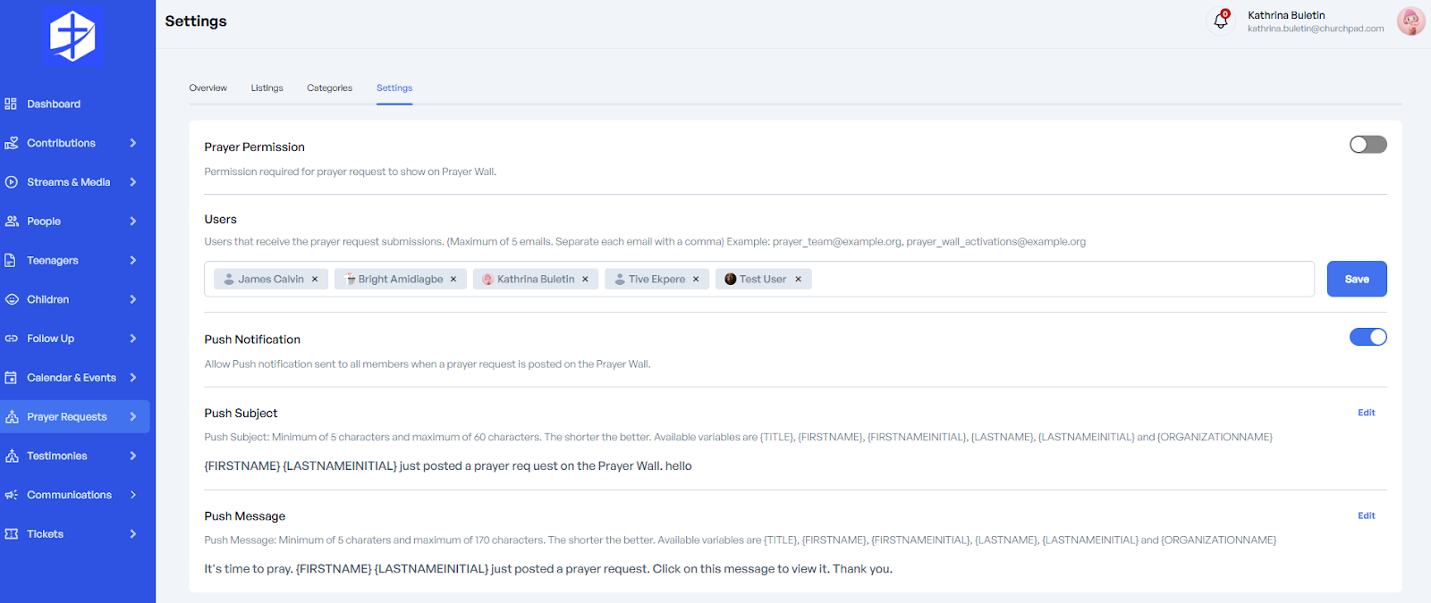Screen dimensions: 1431x603
Task: Expand the Communications chevron
Action: click(133, 495)
